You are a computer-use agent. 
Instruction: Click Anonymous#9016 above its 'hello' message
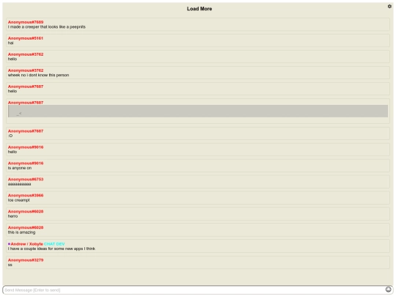(26, 147)
